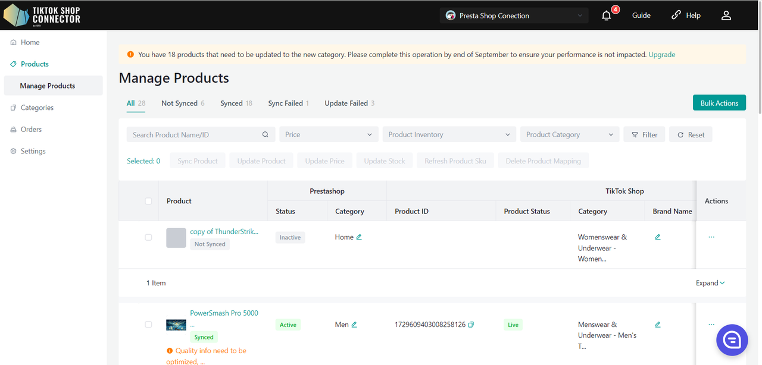Click the Bulk Actions button
This screenshot has height=365, width=762.
pyautogui.click(x=719, y=103)
